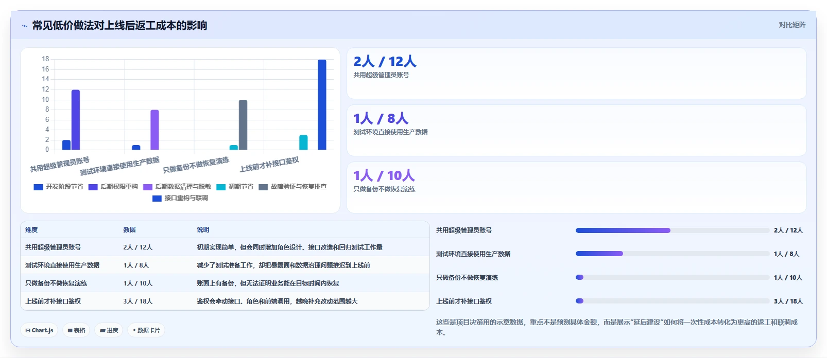Screen dimensions: 827x358
Task: Select the 数据卡片 chip
Action: point(146,330)
